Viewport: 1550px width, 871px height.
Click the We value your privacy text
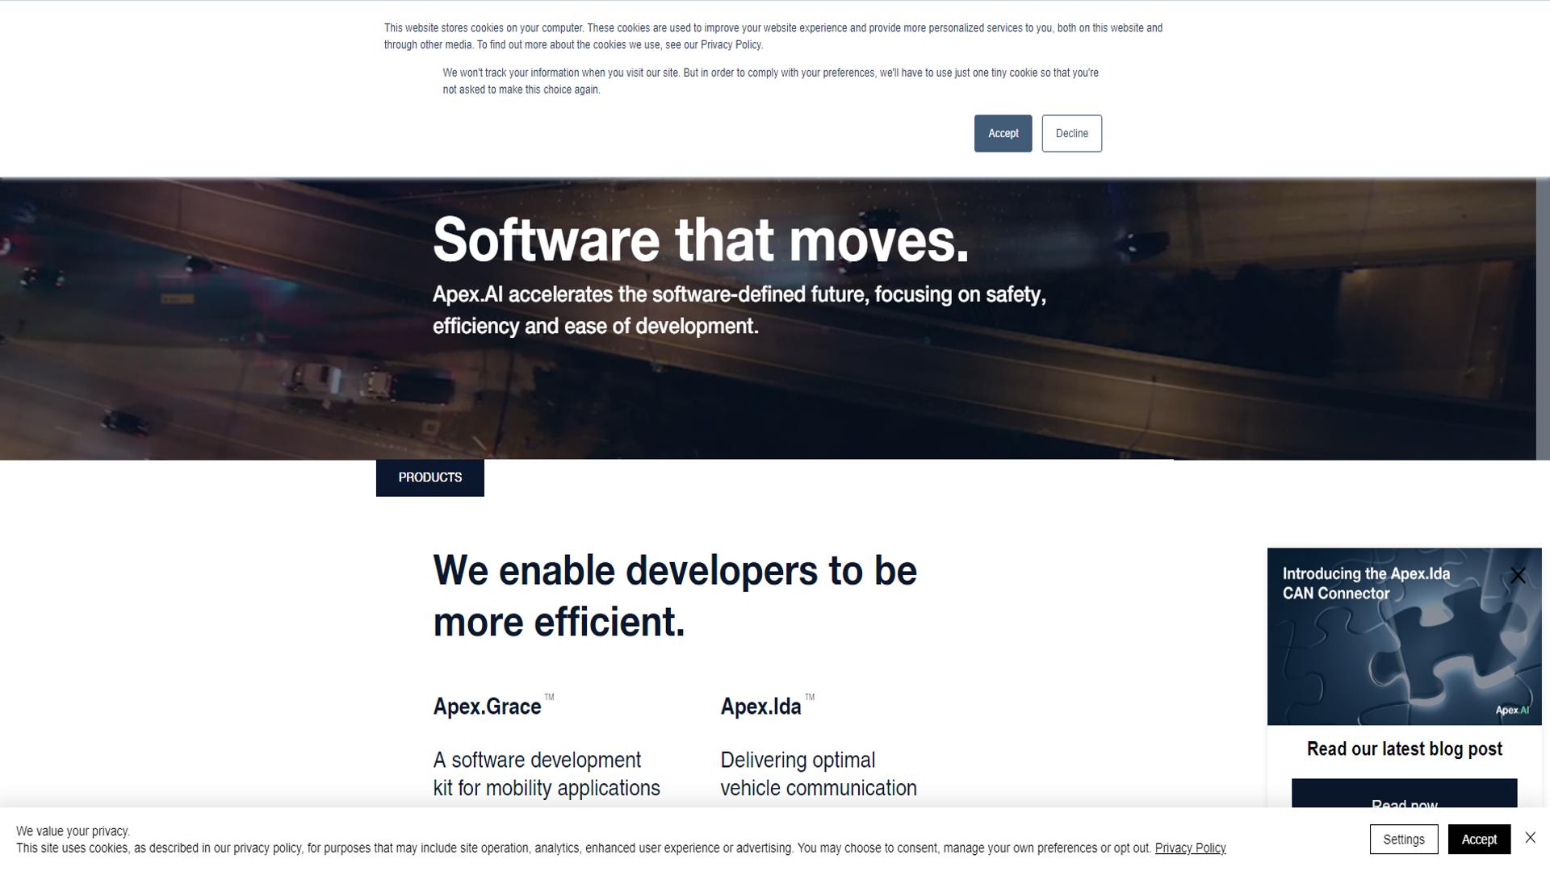coord(72,831)
